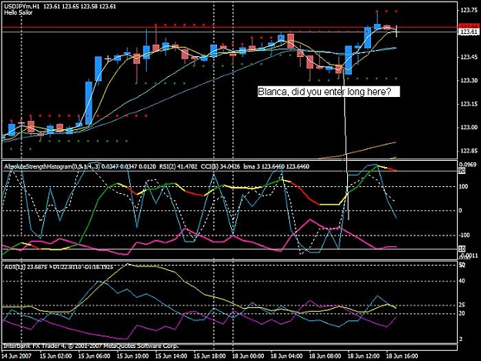
Task: Click the 100 level label in oscillator panel
Action: point(463,186)
